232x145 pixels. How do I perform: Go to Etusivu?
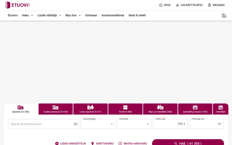point(13,15)
